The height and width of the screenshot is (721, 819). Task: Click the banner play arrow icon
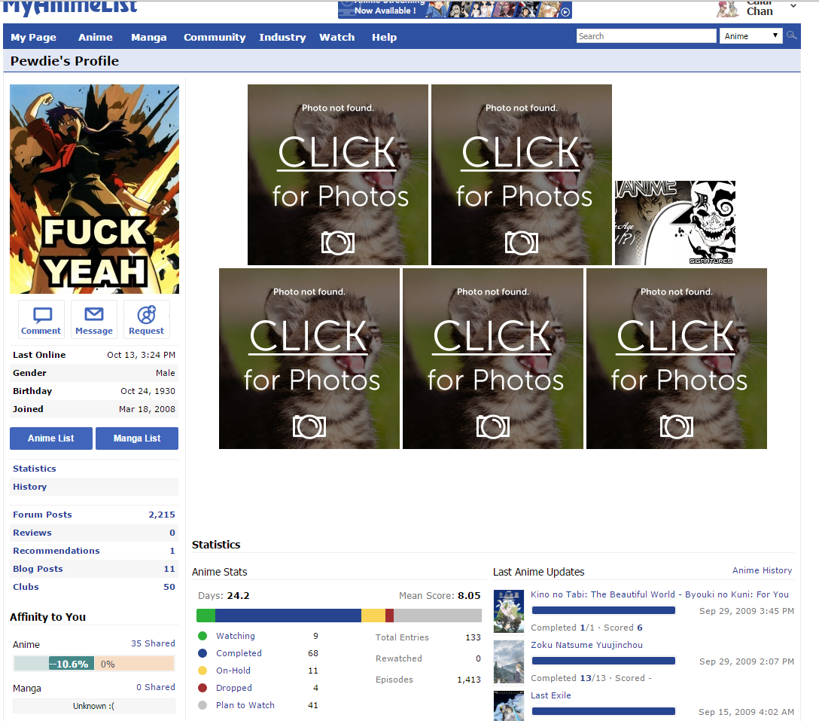coord(565,11)
